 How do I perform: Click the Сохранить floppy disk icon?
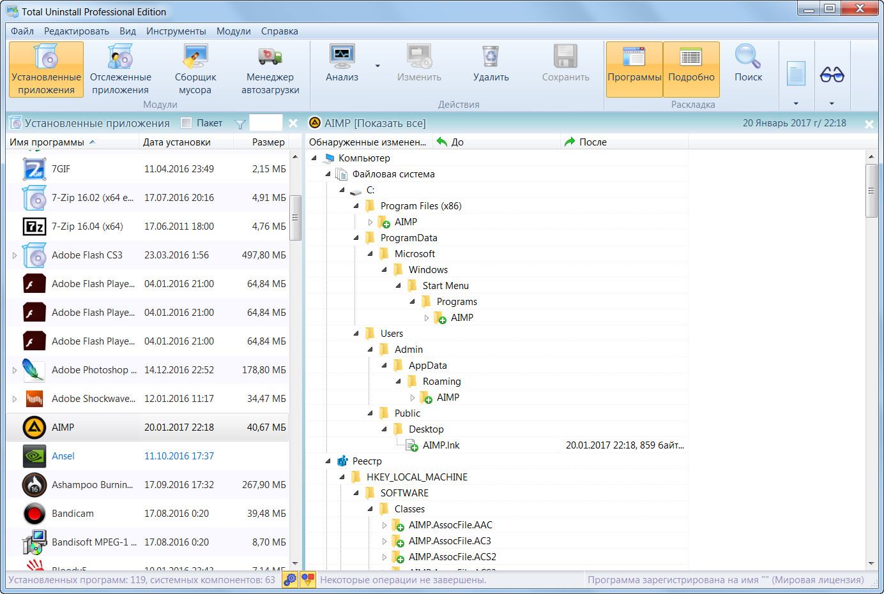pyautogui.click(x=565, y=56)
